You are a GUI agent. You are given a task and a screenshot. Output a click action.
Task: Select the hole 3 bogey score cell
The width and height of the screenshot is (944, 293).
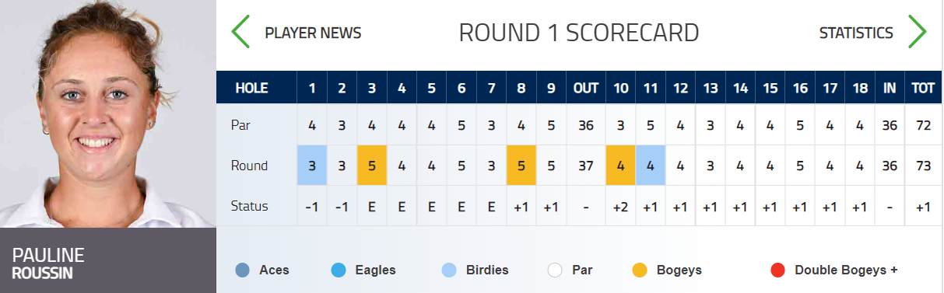(x=372, y=166)
